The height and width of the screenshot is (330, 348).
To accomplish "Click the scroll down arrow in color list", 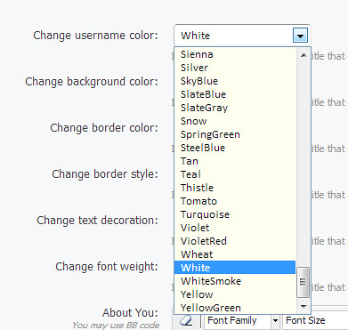I will point(303,306).
